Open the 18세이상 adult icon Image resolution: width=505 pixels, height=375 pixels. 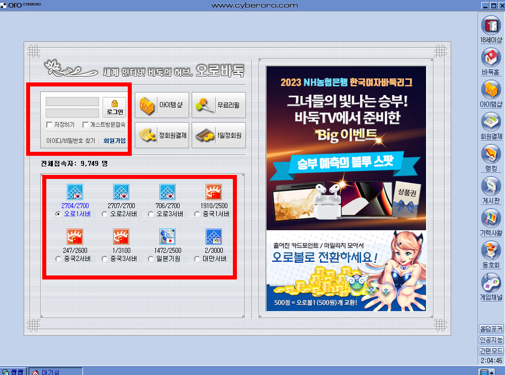(491, 26)
